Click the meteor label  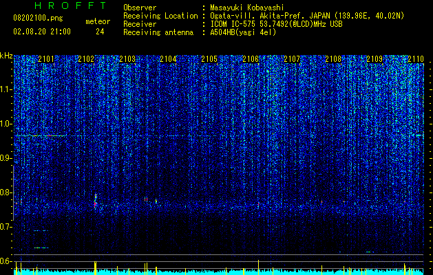(x=98, y=21)
